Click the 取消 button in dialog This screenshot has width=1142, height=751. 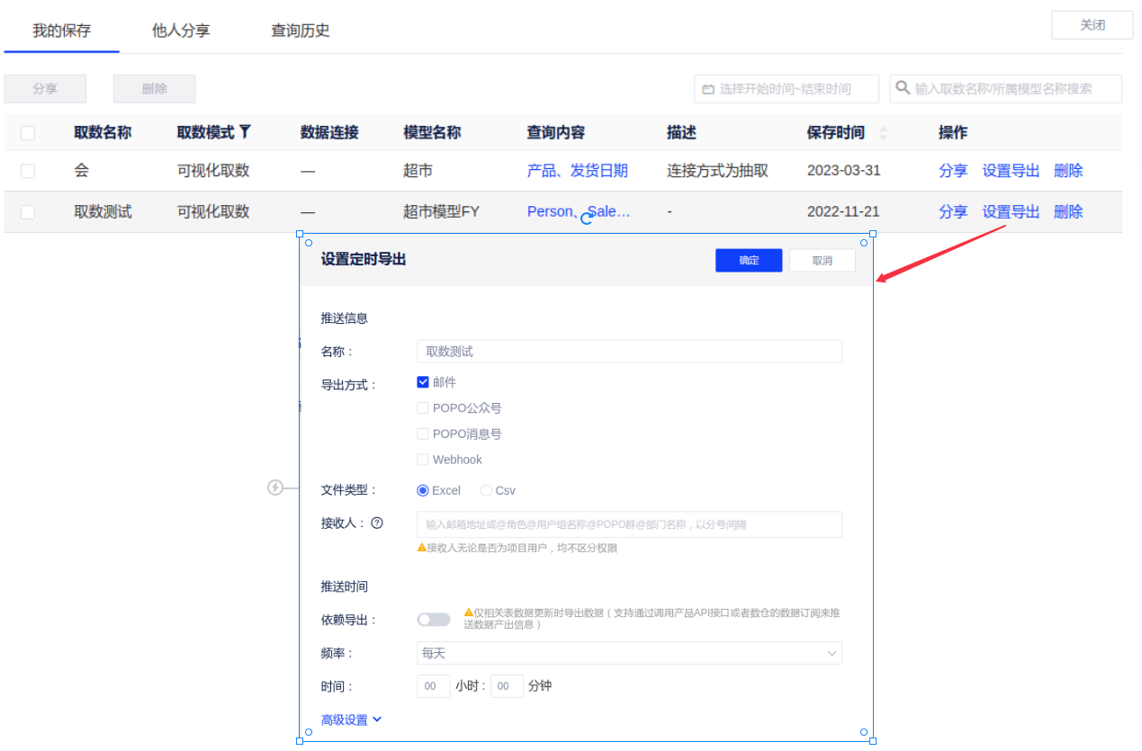(822, 260)
